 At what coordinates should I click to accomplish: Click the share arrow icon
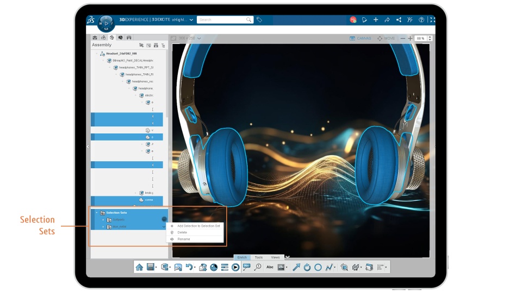tap(387, 20)
